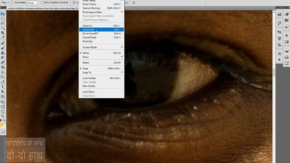The height and width of the screenshot is (163, 290).
Task: Select the Dodge tool
Action: click(x=3, y=77)
